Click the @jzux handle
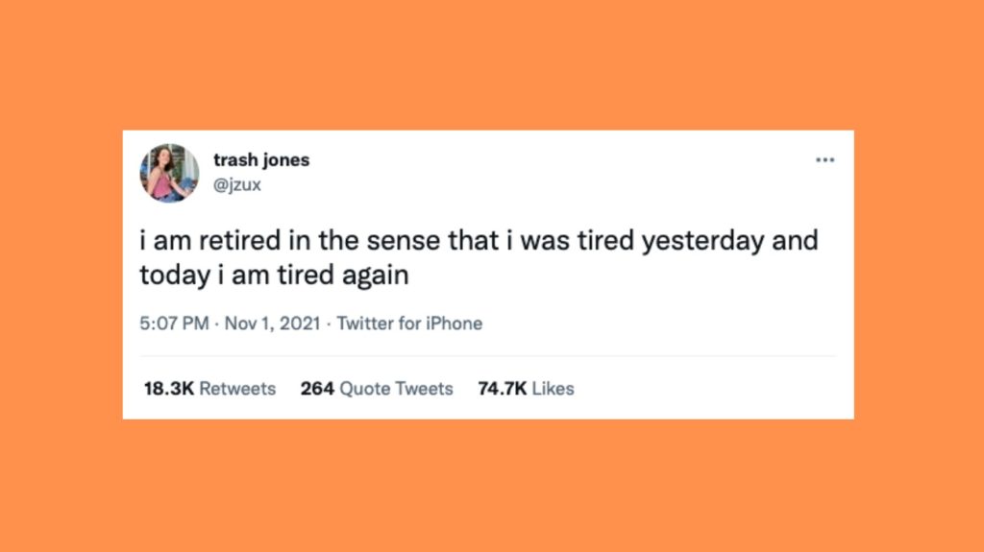This screenshot has width=984, height=552. click(x=236, y=184)
